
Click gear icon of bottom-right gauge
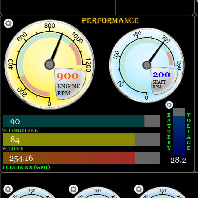139,189
